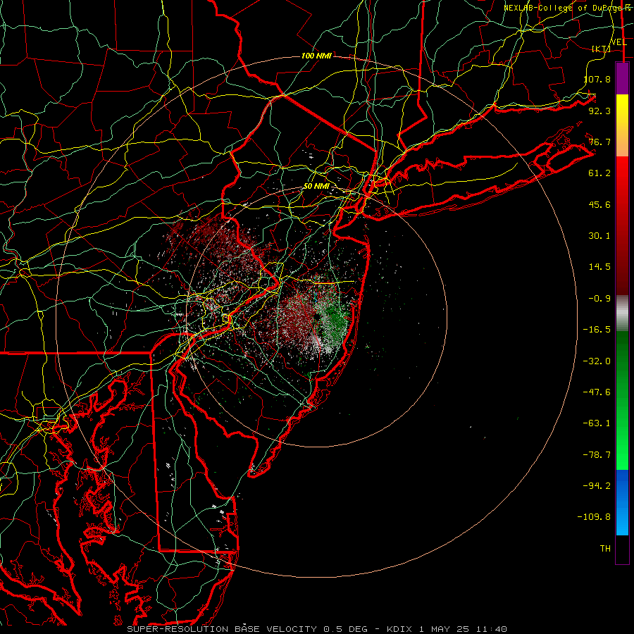Click the Super-Resolution Base Velocity caption text
The image size is (634, 634).
(x=317, y=629)
